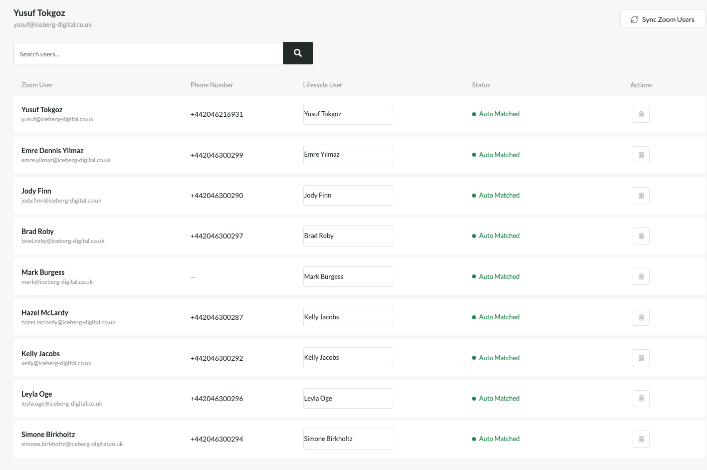The width and height of the screenshot is (707, 470).
Task: Click phone number +442046216931
Action: click(x=217, y=114)
